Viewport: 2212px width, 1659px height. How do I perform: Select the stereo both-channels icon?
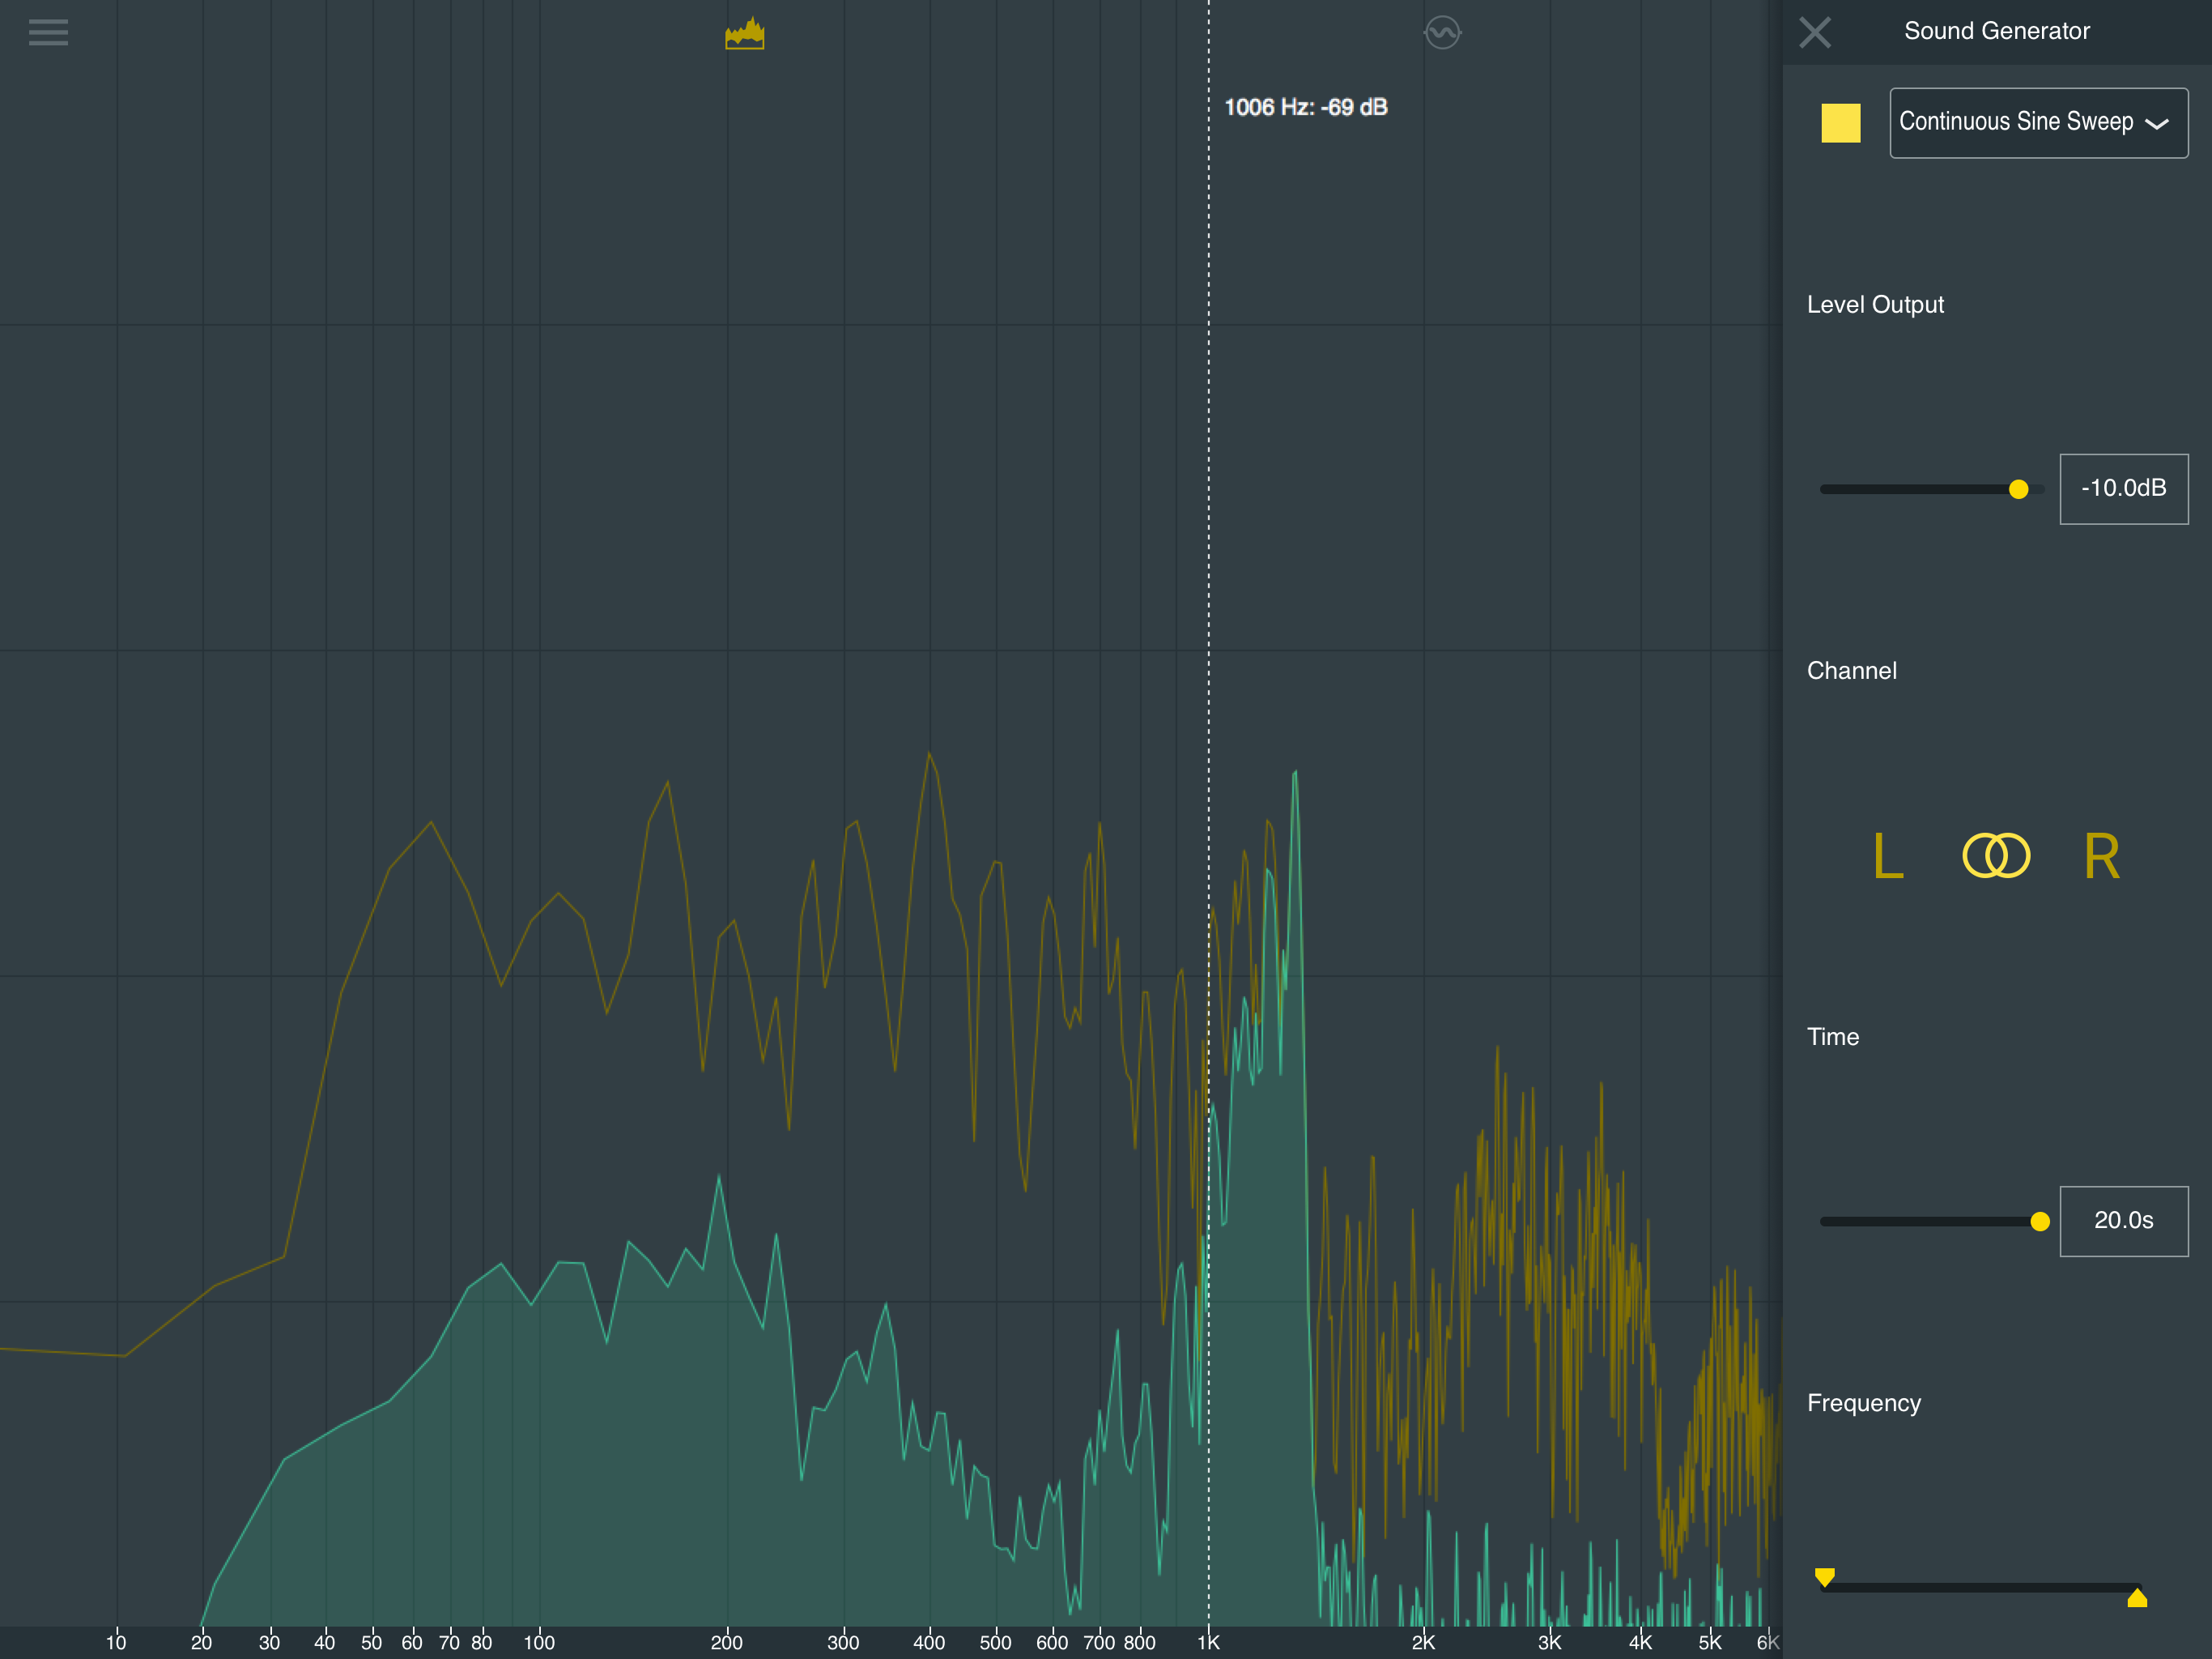(1996, 856)
